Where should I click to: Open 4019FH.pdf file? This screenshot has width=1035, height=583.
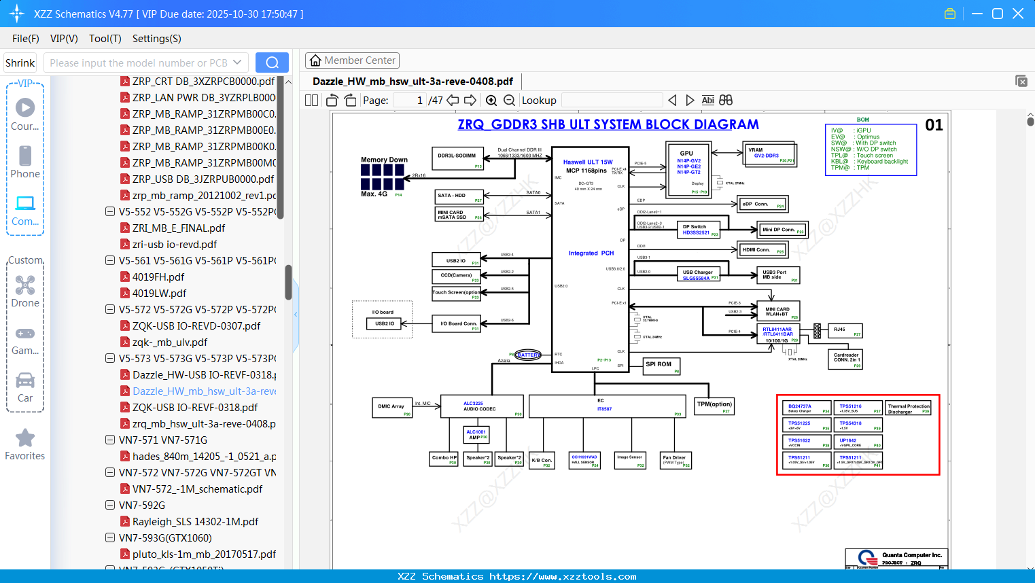pyautogui.click(x=158, y=277)
